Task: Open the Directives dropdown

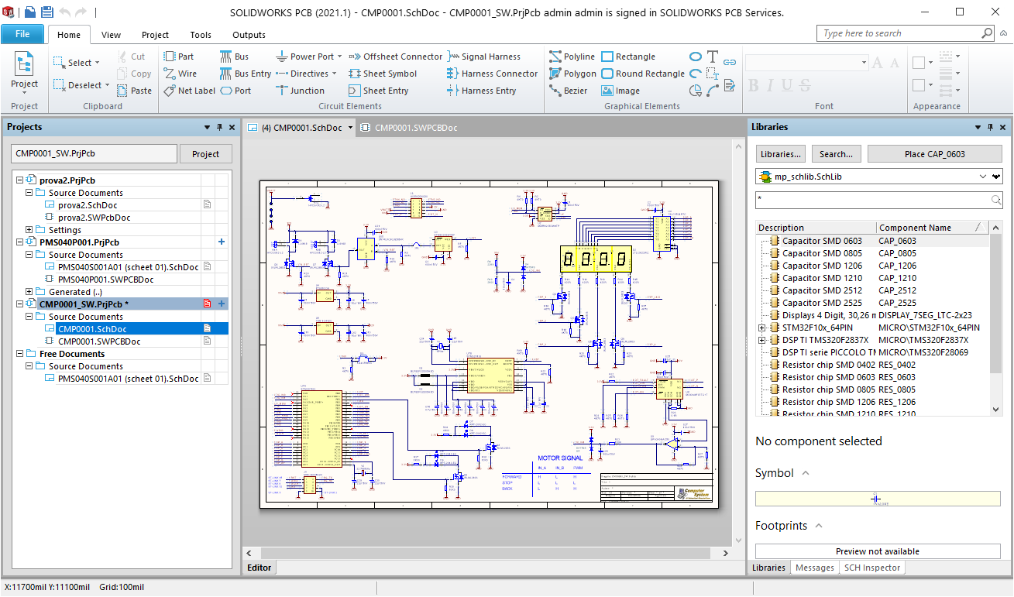Action: click(334, 74)
